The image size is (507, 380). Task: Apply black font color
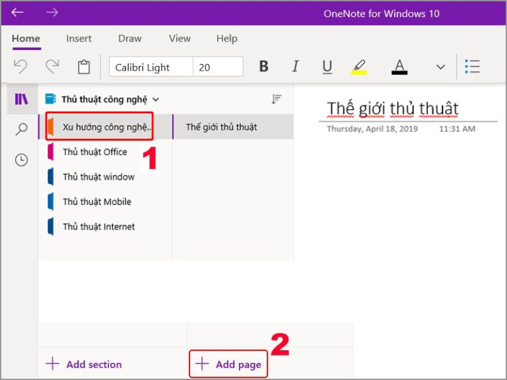tap(399, 67)
